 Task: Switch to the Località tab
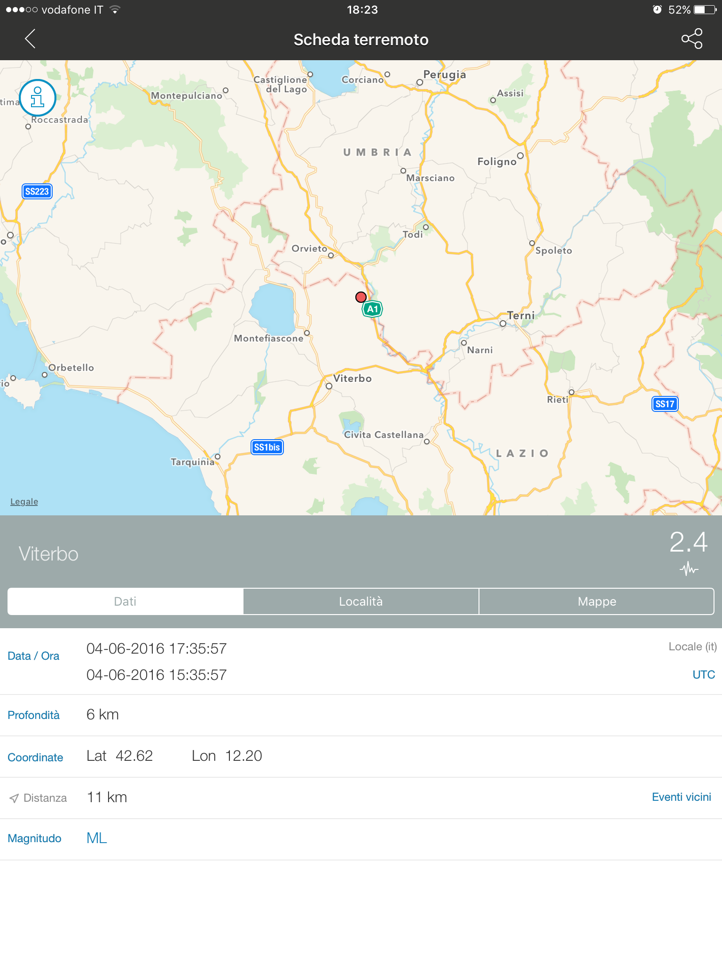(361, 601)
